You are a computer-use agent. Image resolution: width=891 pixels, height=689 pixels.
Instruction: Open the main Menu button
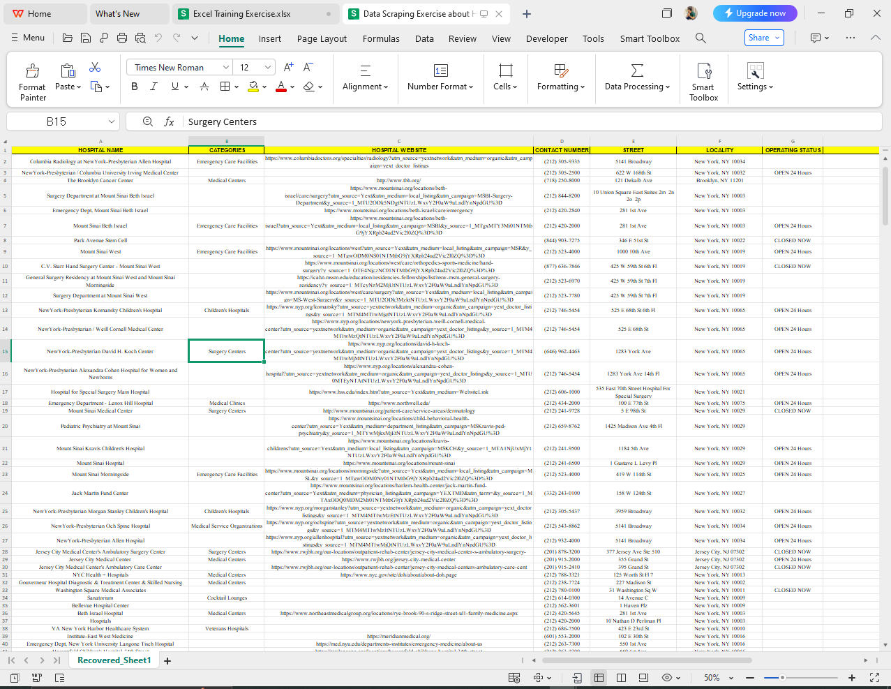tap(28, 38)
